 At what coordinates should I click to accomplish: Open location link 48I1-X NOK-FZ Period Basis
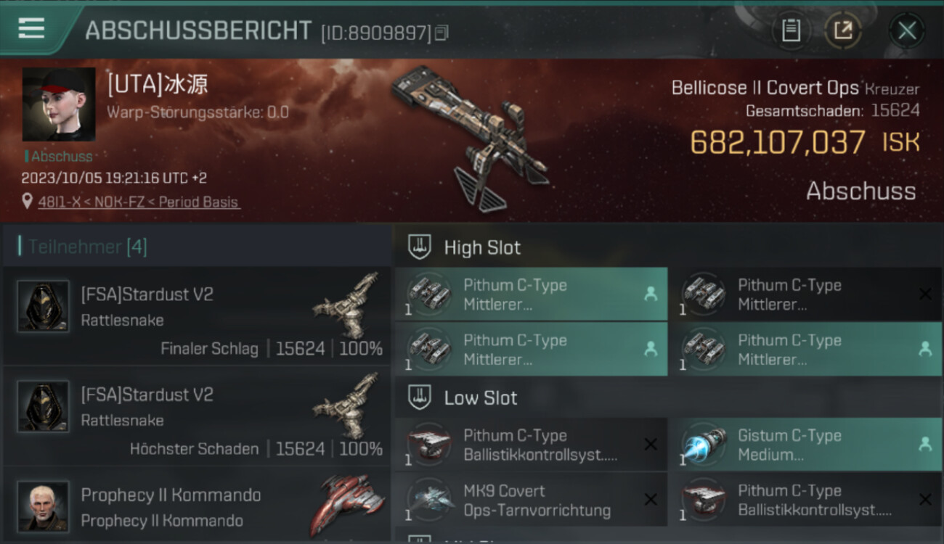[139, 202]
